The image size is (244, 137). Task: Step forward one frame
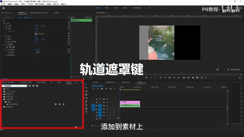174,78
